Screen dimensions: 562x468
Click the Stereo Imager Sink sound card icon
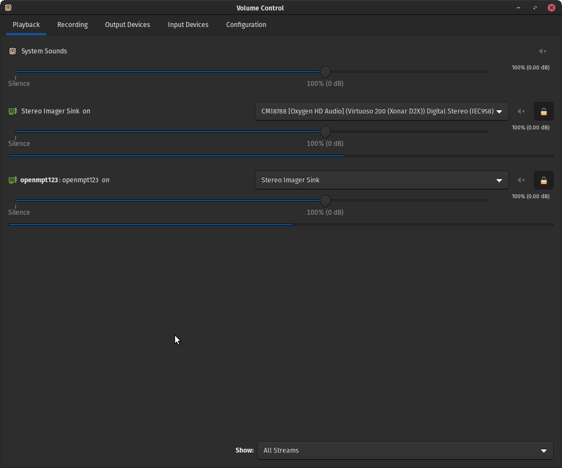point(13,111)
